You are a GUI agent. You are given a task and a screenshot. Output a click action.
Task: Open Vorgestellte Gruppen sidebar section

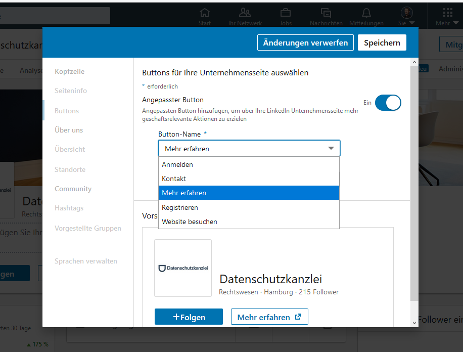pos(88,228)
